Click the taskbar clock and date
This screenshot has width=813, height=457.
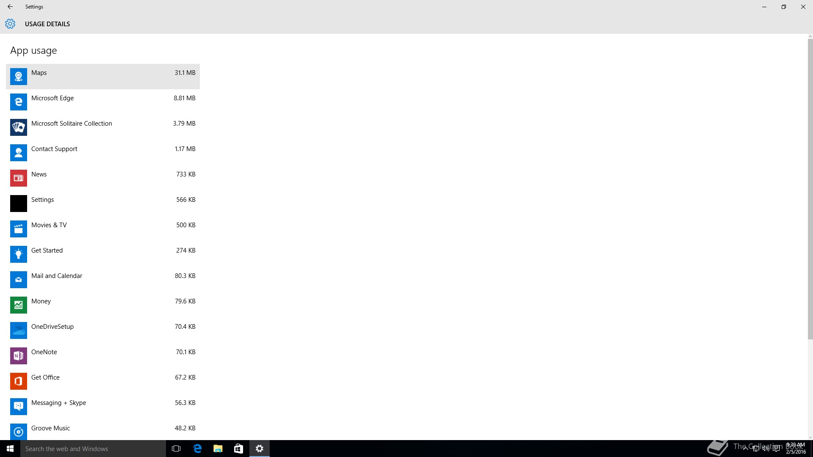(x=796, y=449)
